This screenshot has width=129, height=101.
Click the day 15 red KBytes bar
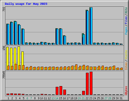click(x=61, y=91)
